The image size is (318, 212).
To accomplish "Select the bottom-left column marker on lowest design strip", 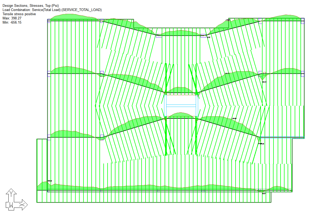I will point(49,190).
